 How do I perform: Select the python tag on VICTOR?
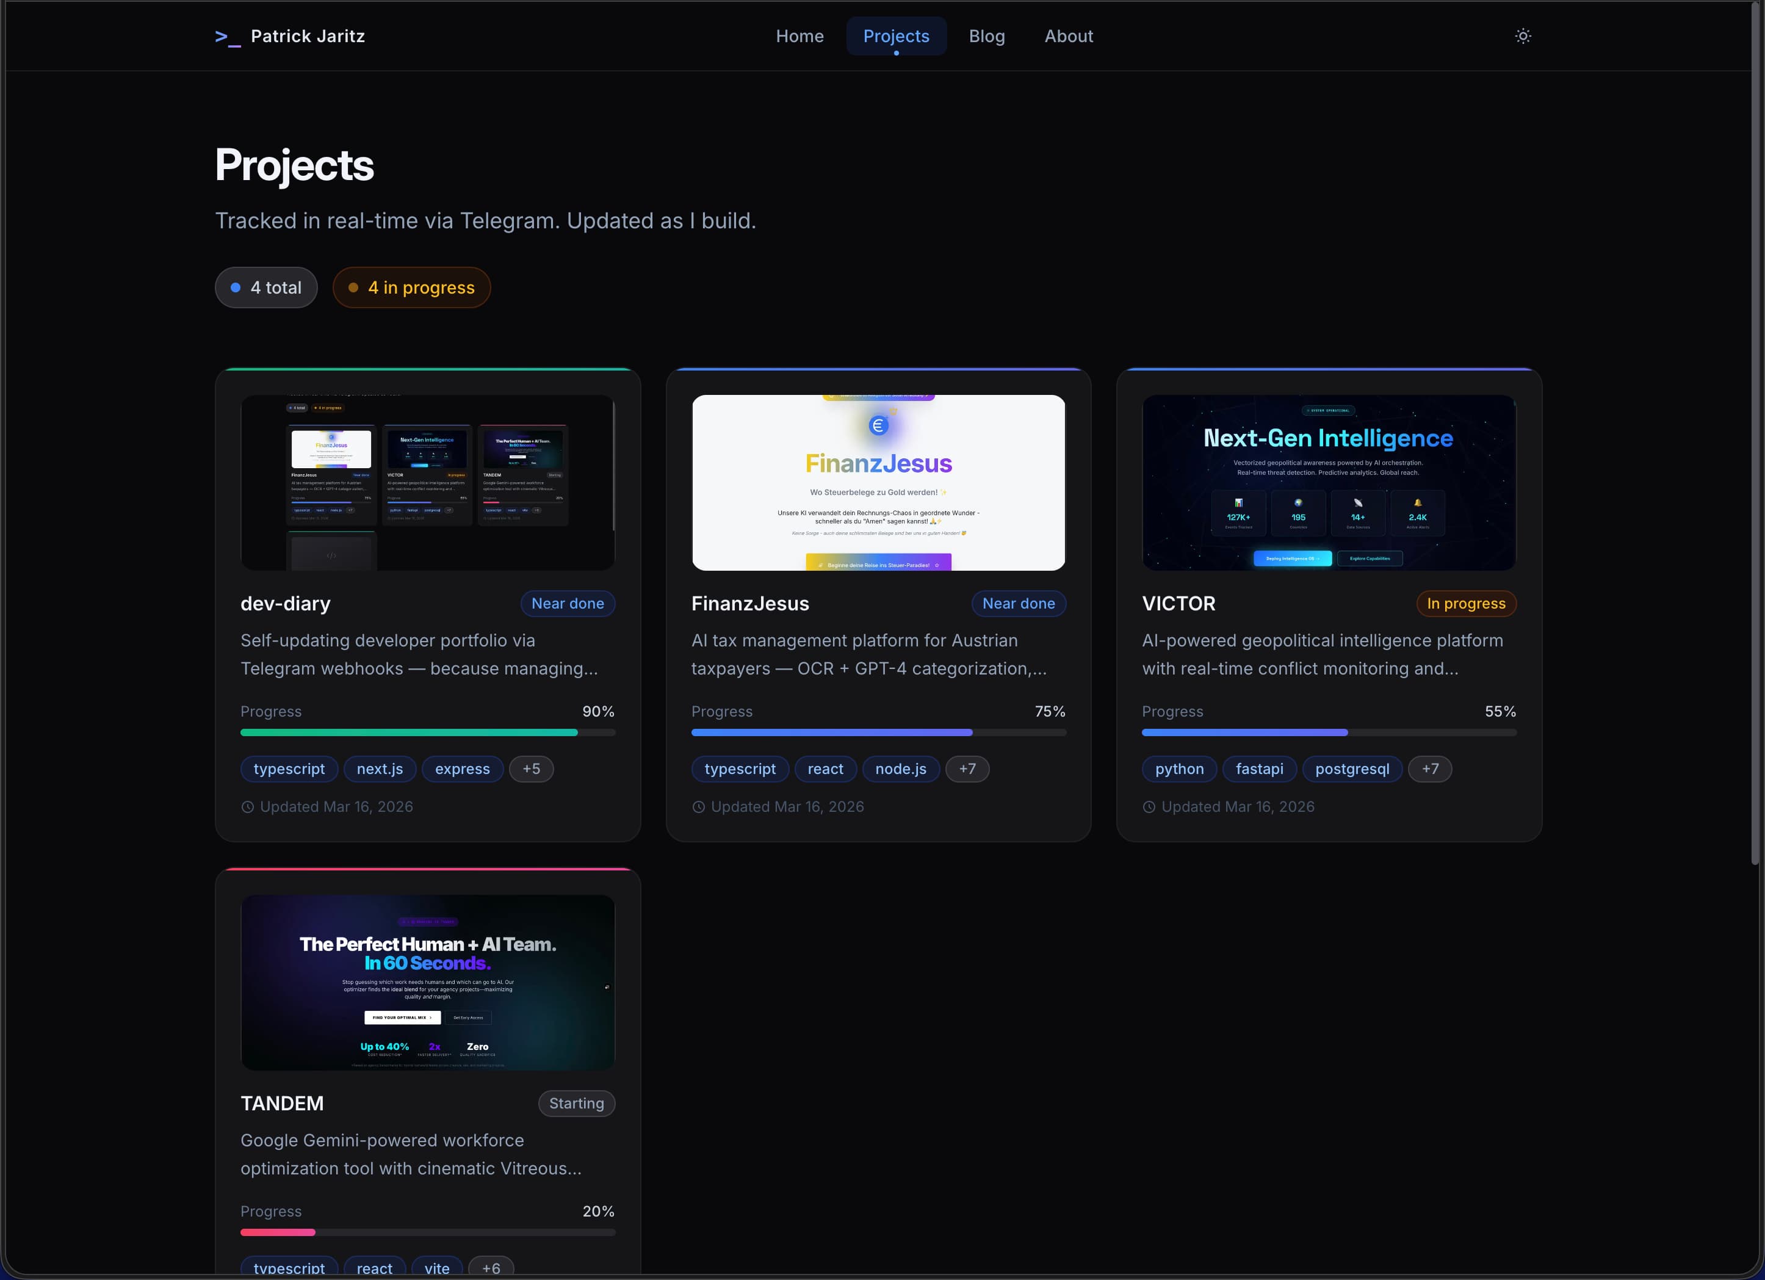coord(1179,768)
